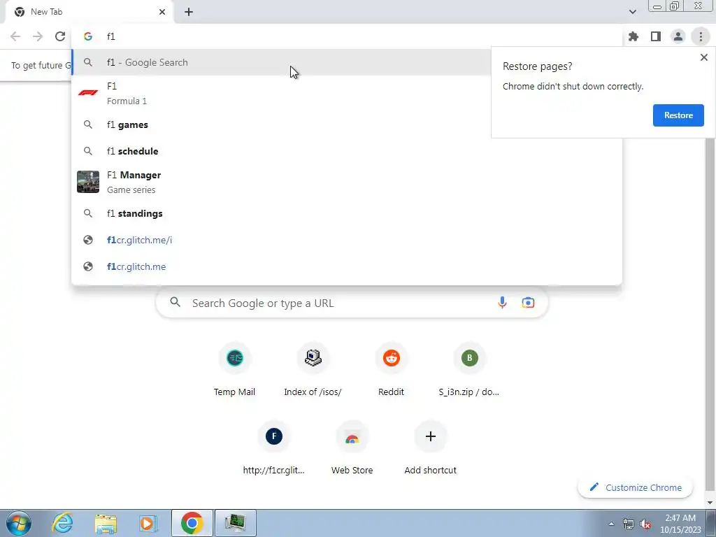This screenshot has height=537, width=716.
Task: Pick the 'f1 schedule' suggestion
Action: click(x=347, y=151)
